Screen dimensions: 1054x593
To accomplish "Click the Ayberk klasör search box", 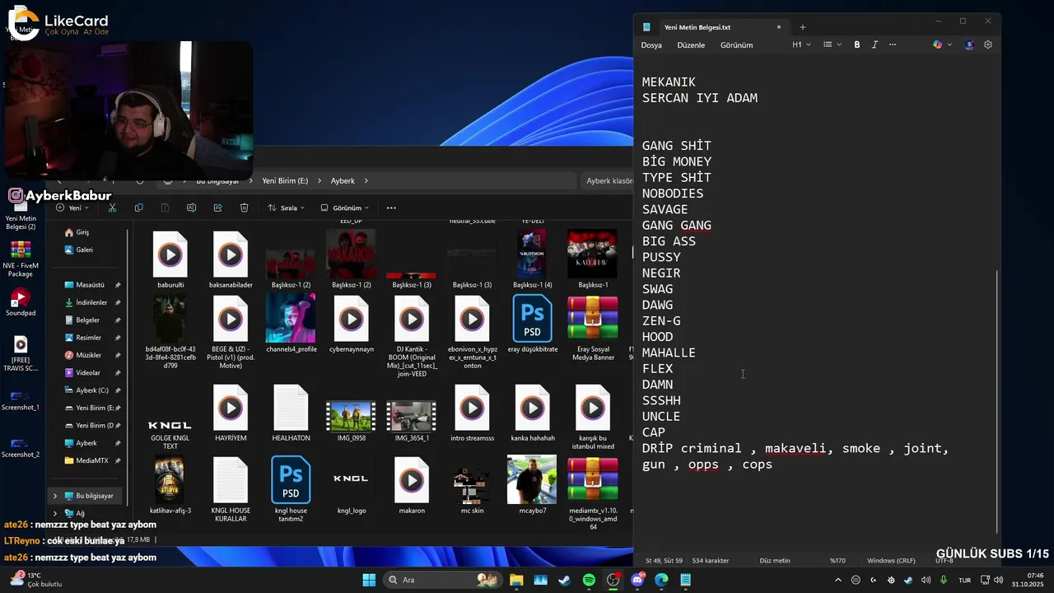I will [x=609, y=180].
